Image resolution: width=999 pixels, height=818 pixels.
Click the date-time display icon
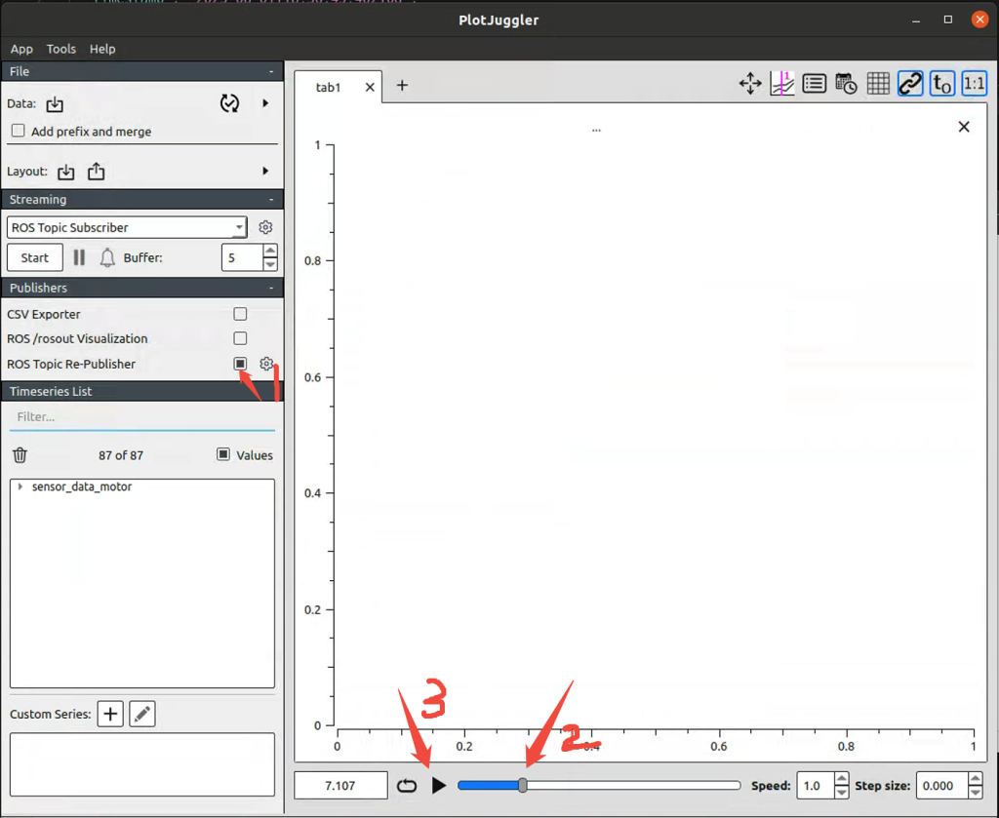(x=846, y=84)
